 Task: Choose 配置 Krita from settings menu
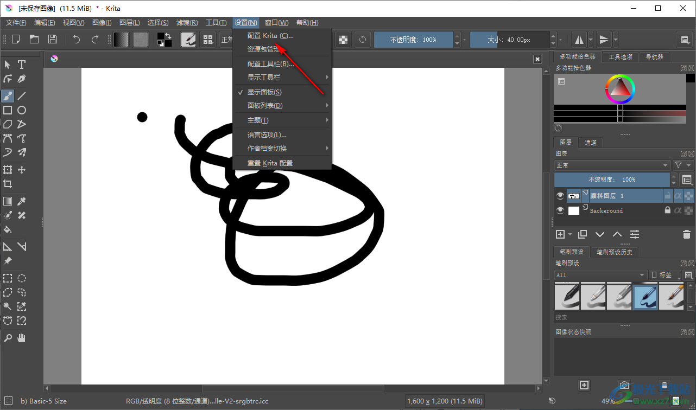click(x=282, y=36)
